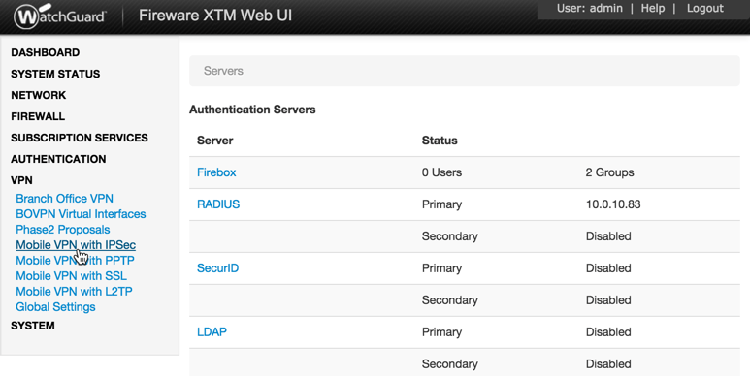750x376 pixels.
Task: Open SUBSCRIPTION SERVICES in sidebar
Action: click(80, 138)
